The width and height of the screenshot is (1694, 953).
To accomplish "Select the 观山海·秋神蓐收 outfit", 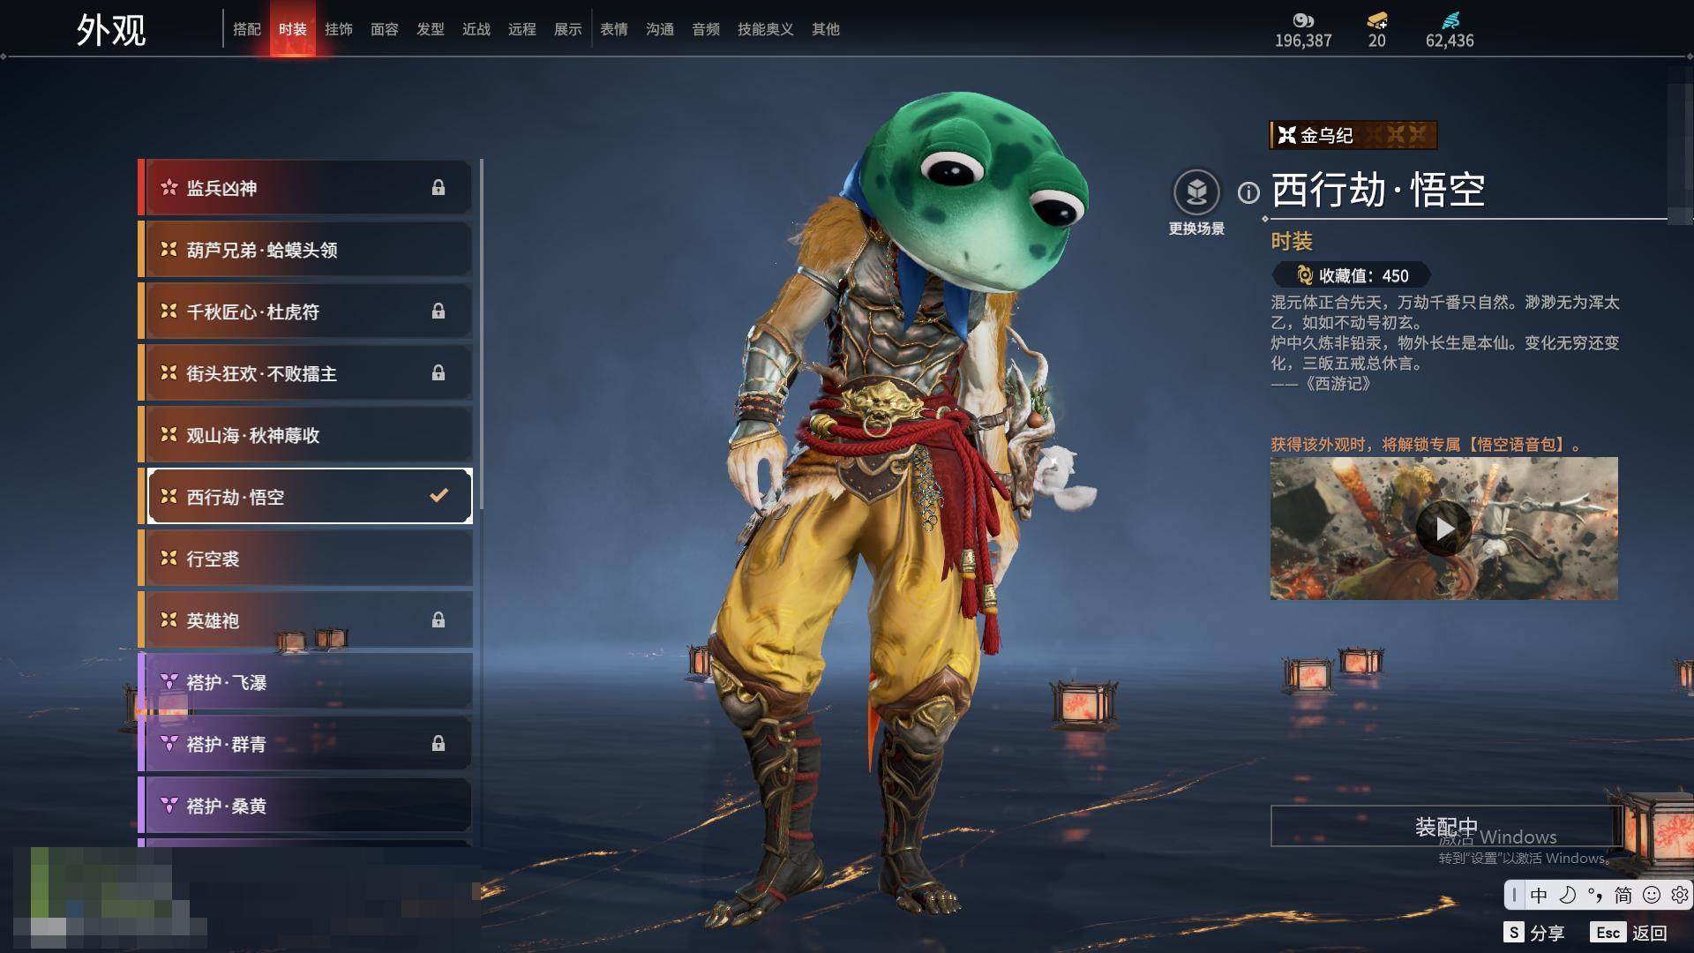I will coord(305,435).
